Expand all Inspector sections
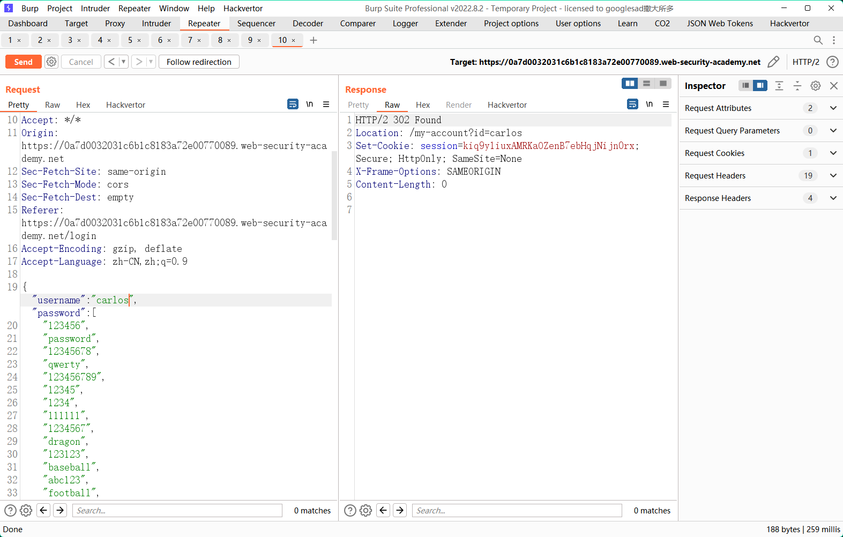Screen dimensions: 843x537 click(x=779, y=86)
